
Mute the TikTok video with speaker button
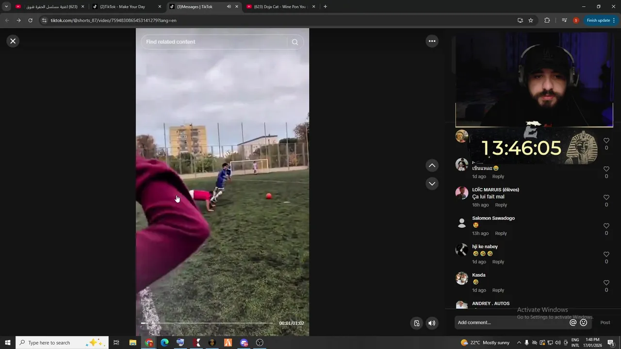click(432, 323)
